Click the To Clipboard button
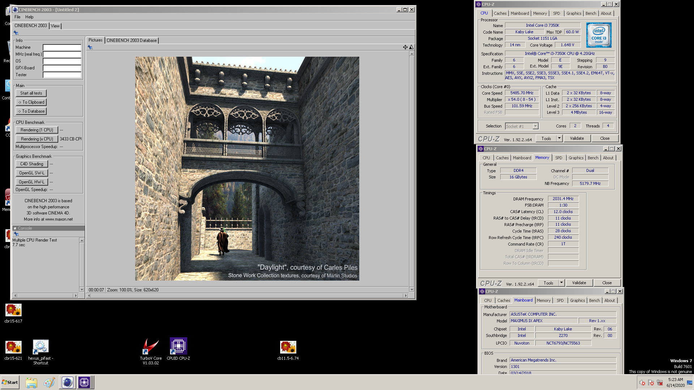 [x=31, y=102]
